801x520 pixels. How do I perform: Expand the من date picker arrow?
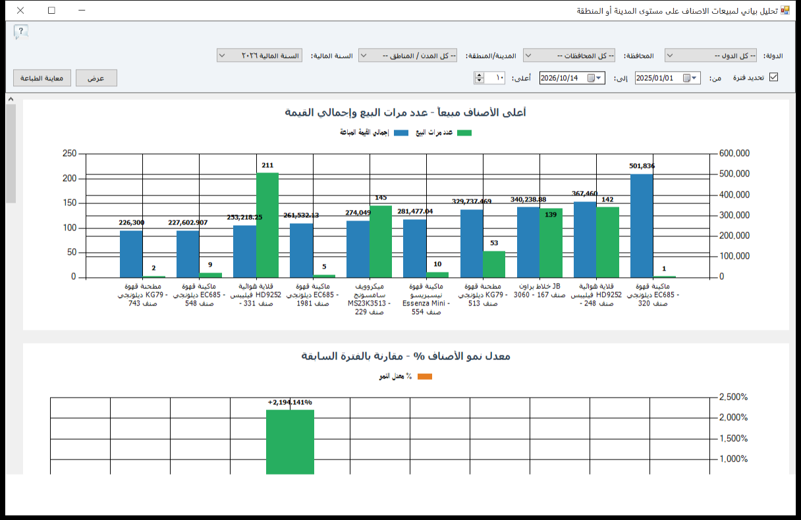[695, 78]
